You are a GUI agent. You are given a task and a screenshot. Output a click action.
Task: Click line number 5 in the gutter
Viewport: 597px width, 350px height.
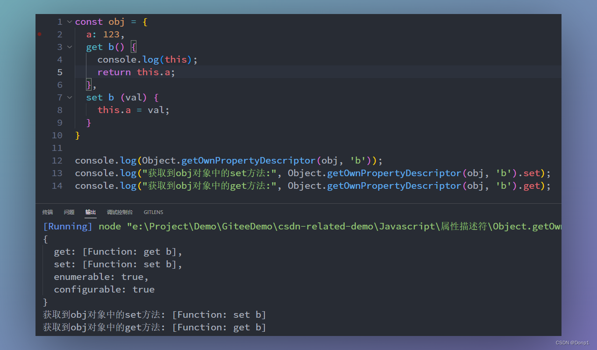pos(60,72)
